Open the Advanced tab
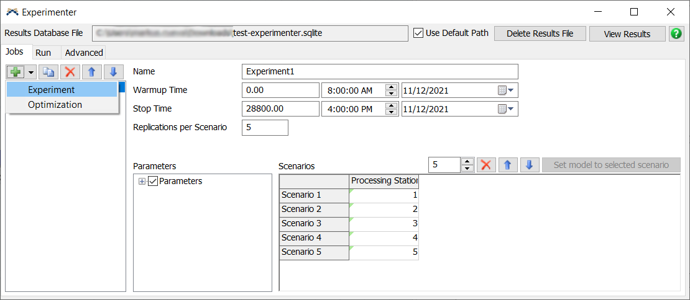This screenshot has height=300, width=690. pos(84,53)
